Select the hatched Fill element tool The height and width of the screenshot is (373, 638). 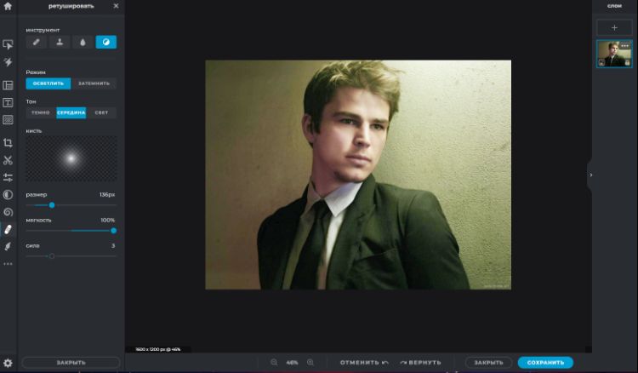[x=8, y=120]
